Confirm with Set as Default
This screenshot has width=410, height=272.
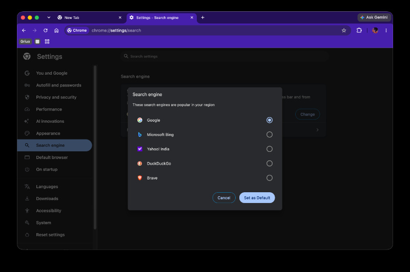(x=257, y=198)
